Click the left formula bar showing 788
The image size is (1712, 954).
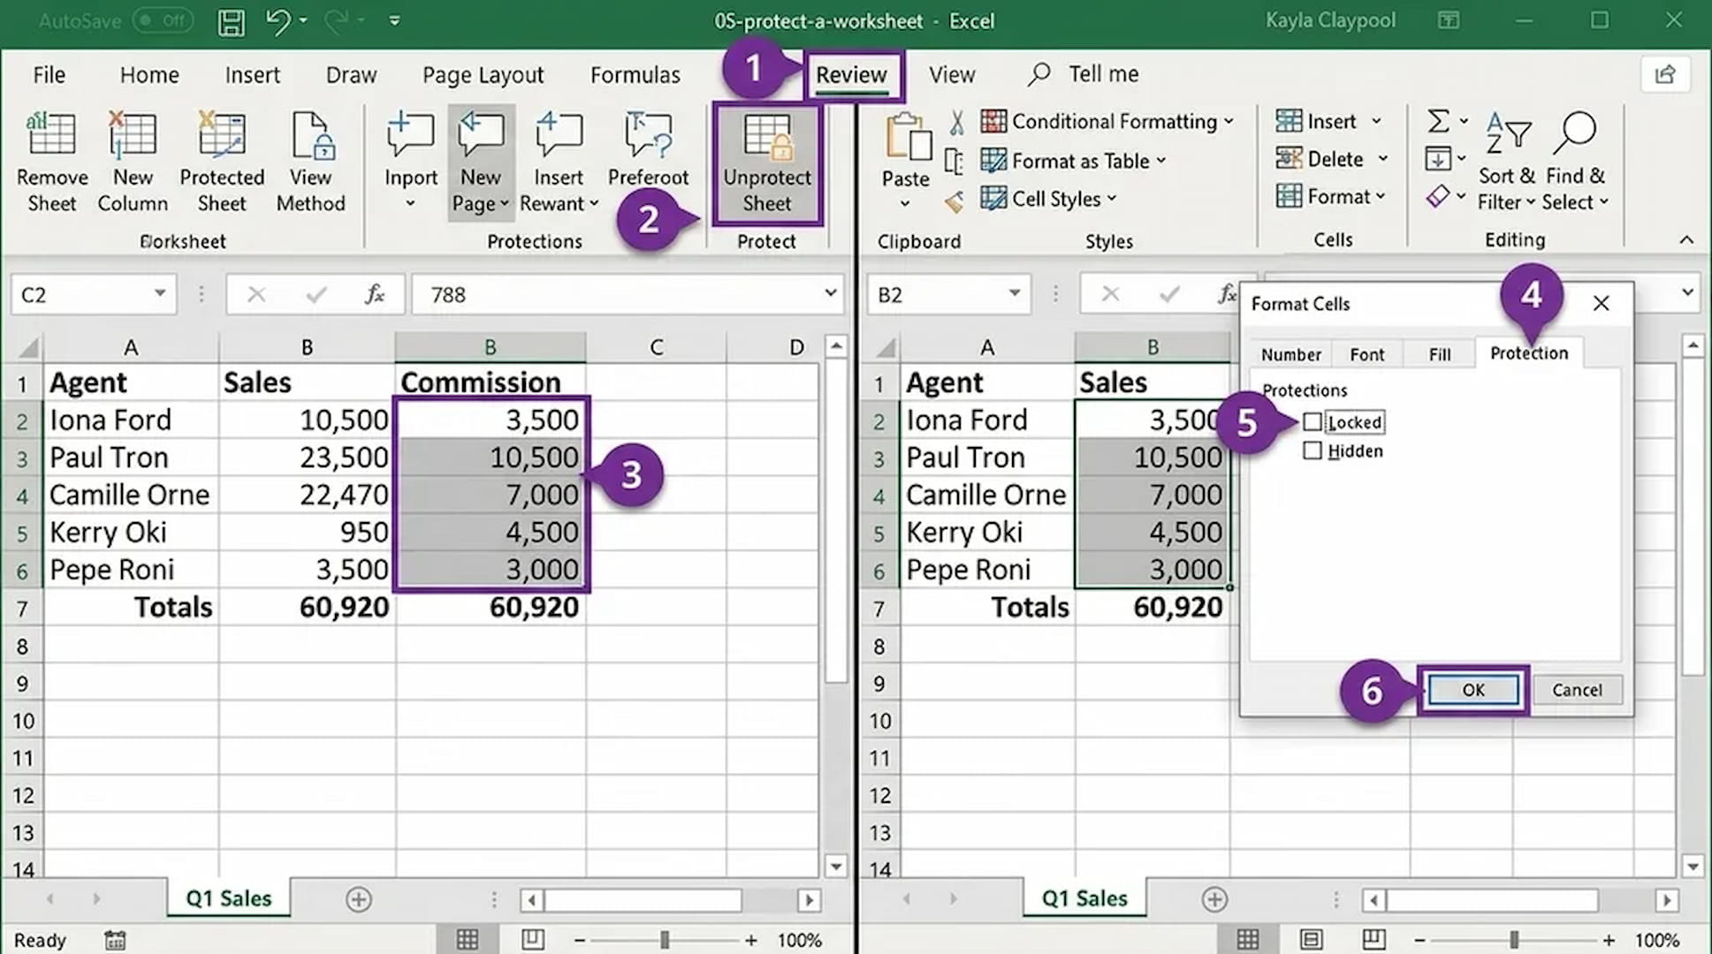[x=627, y=294]
